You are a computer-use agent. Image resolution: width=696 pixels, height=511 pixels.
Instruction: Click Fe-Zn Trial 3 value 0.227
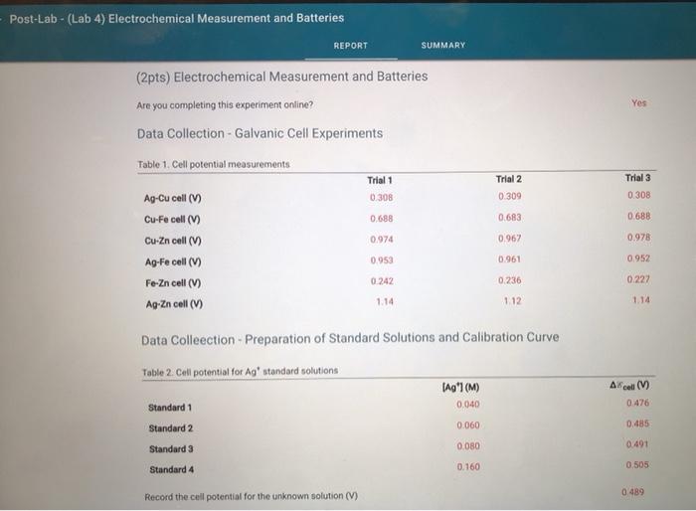638,279
